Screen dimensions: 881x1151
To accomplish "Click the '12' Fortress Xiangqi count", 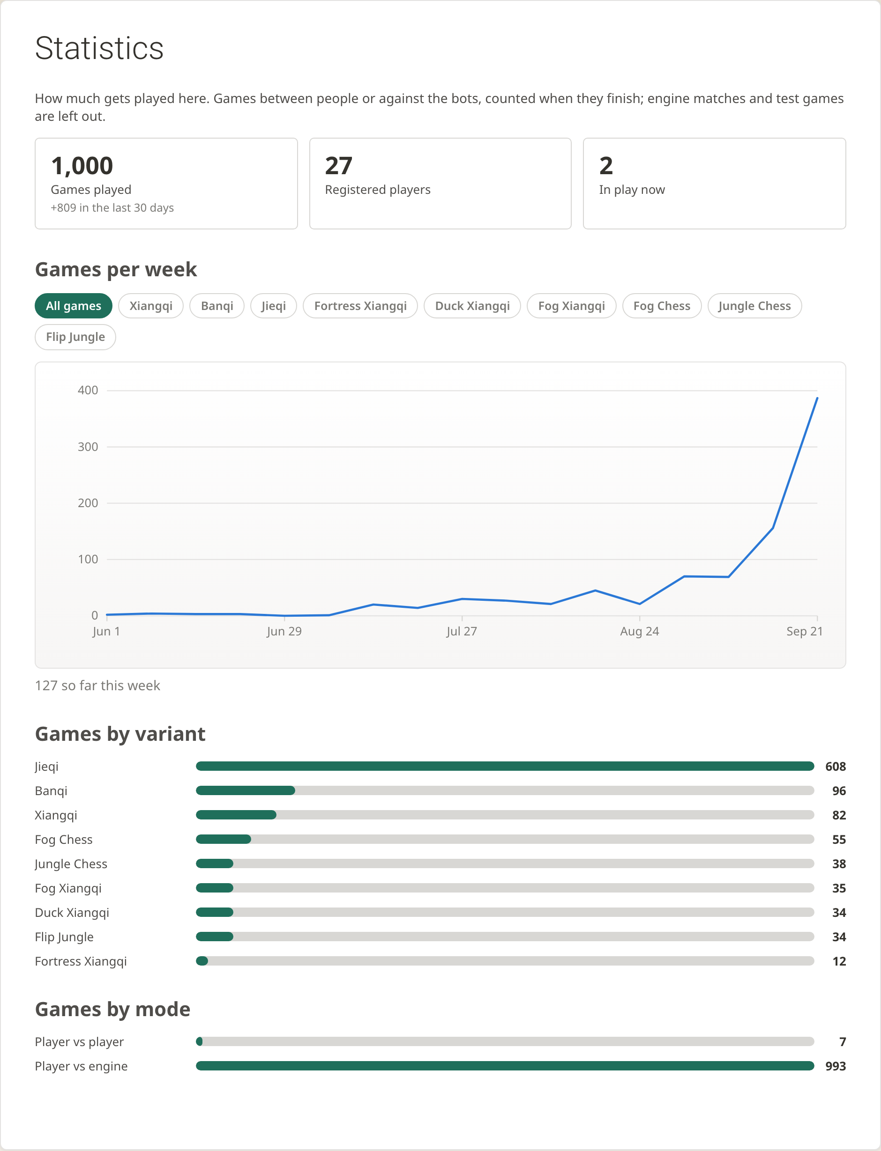I will (x=839, y=961).
